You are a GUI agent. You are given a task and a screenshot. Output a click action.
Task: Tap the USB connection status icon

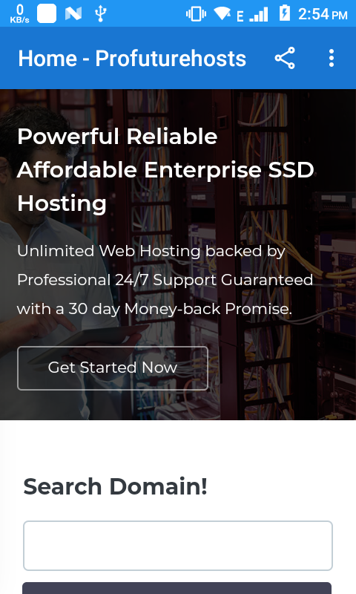(x=100, y=13)
